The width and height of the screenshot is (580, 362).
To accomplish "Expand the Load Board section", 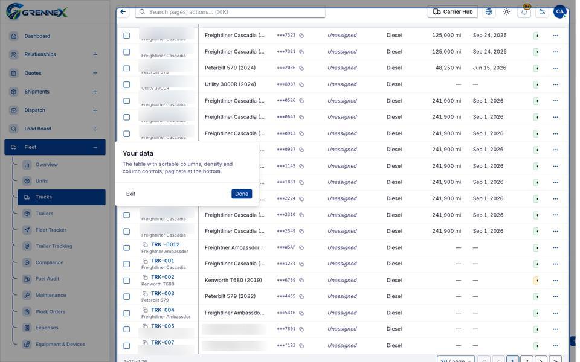I will click(x=95, y=129).
